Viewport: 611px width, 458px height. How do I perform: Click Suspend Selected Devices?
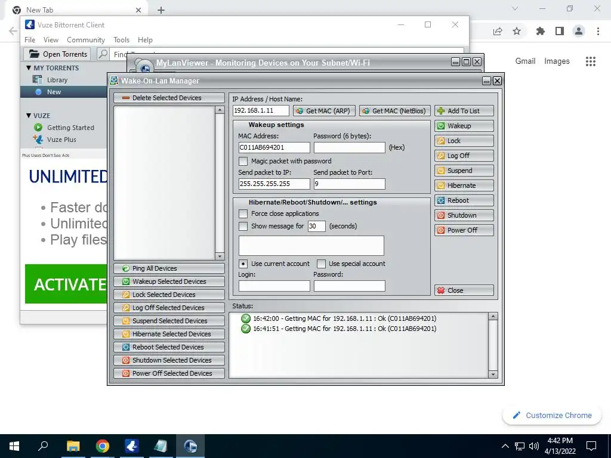tap(169, 321)
